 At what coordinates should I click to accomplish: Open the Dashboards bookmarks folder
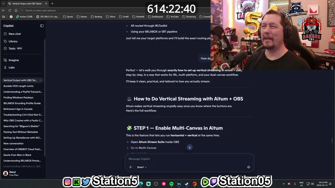click(x=155, y=17)
